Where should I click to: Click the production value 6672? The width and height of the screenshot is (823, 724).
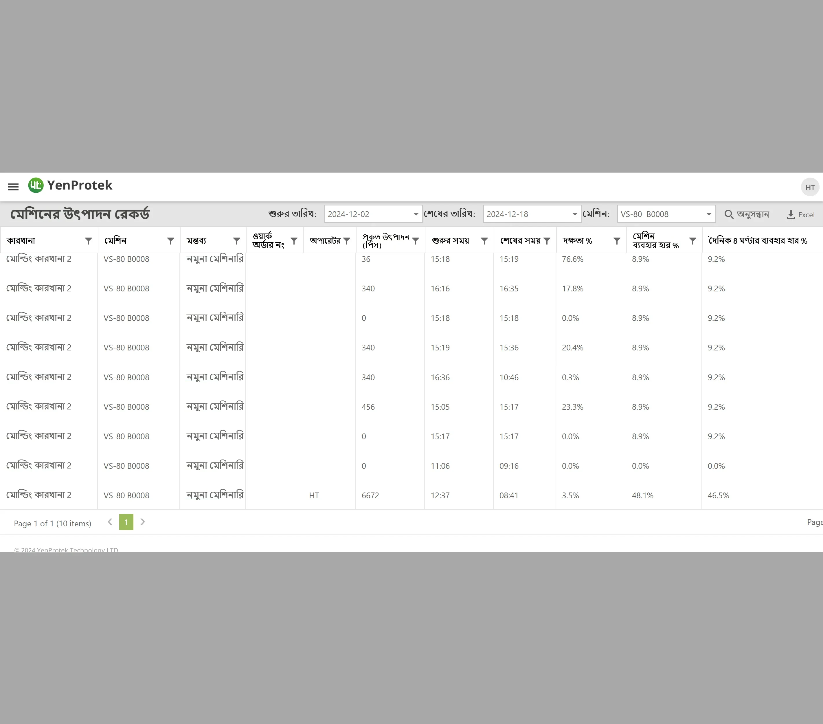[x=370, y=496]
